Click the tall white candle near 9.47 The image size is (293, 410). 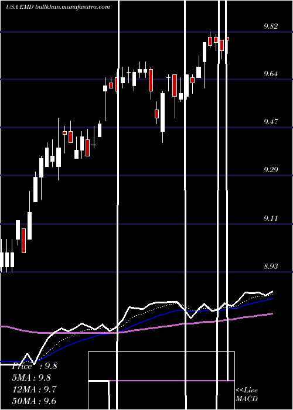pyautogui.click(x=163, y=112)
